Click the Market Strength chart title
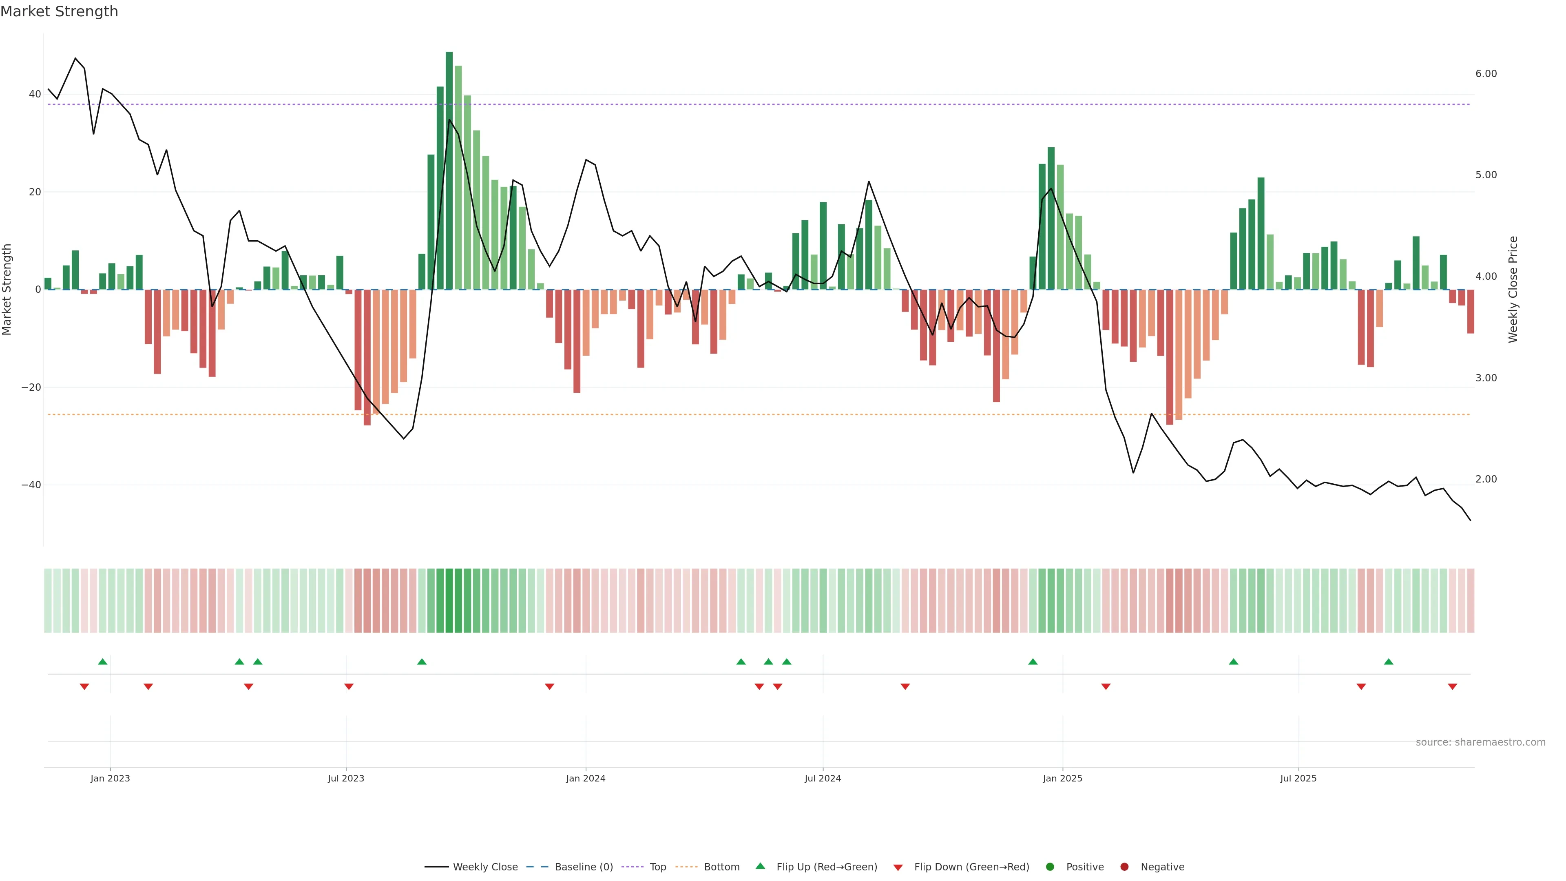 tap(59, 11)
